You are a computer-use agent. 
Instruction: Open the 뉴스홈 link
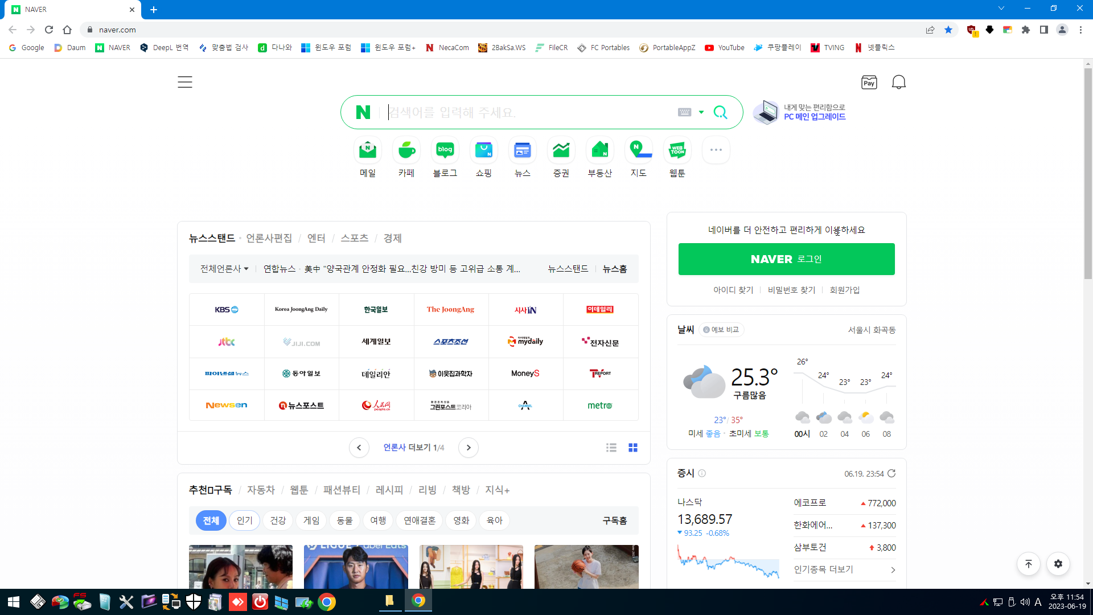pyautogui.click(x=615, y=269)
